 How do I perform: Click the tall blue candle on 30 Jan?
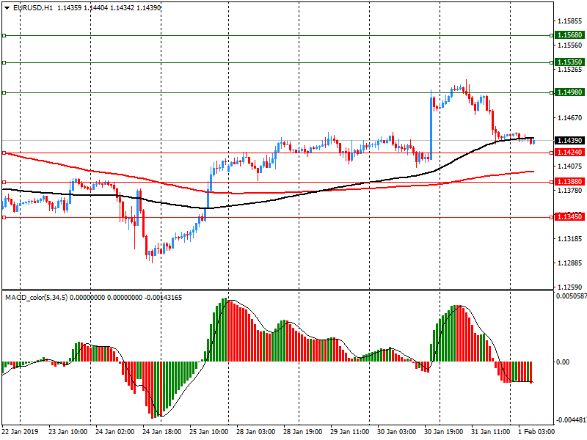(x=431, y=125)
